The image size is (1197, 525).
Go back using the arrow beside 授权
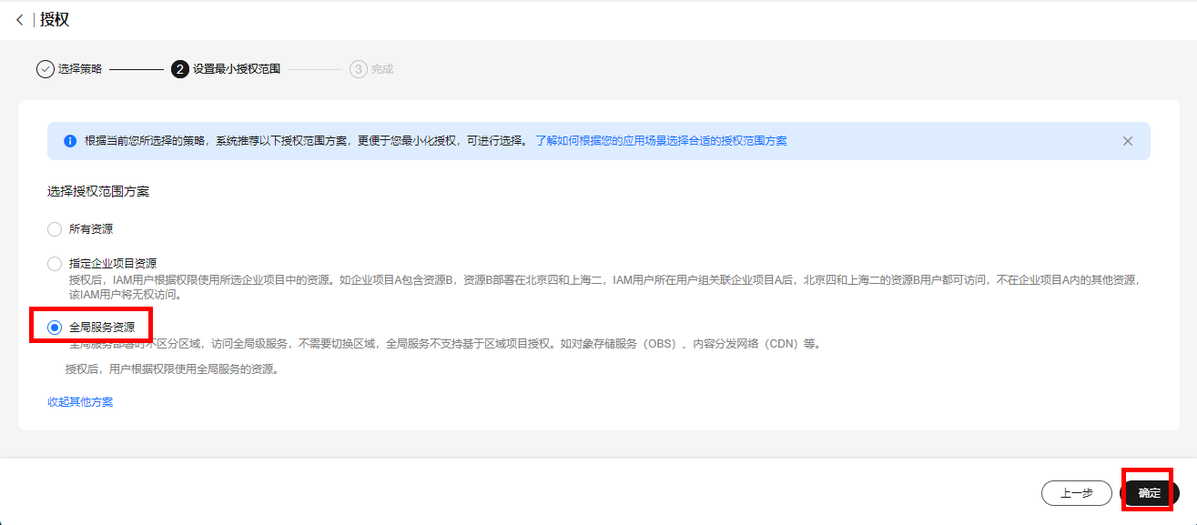[x=19, y=20]
